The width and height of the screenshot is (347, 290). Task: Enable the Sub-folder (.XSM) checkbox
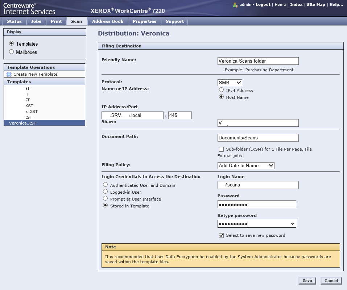point(221,149)
